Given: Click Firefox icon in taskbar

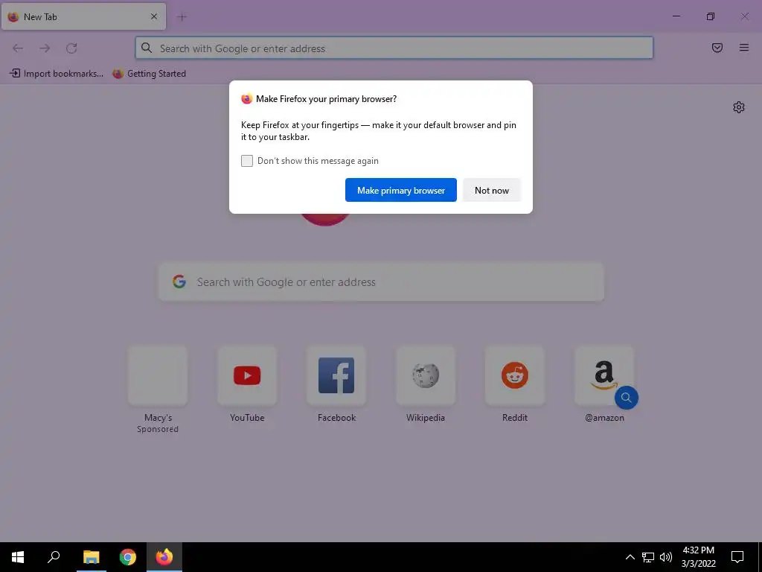Looking at the screenshot, I should point(164,557).
